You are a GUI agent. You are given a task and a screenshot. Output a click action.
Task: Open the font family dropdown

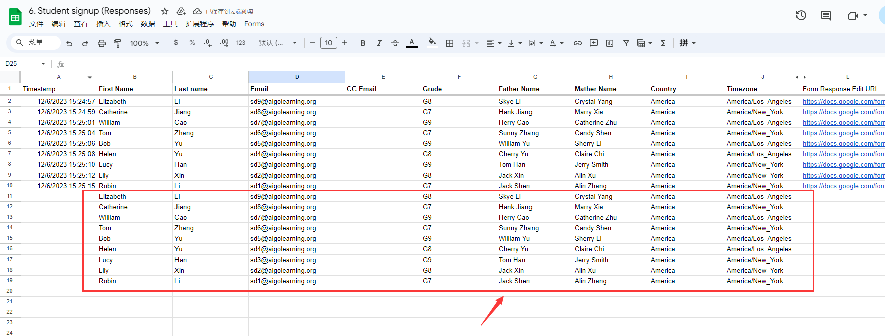[x=278, y=43]
